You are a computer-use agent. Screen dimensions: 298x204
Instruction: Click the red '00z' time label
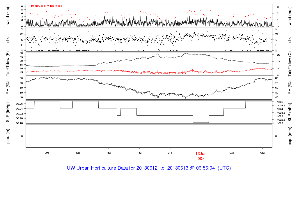tap(201, 159)
